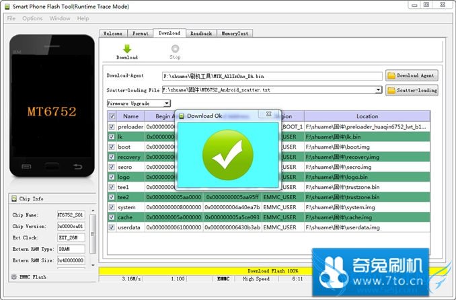Select the Download tab
This screenshot has height=300, width=456.
(x=169, y=33)
